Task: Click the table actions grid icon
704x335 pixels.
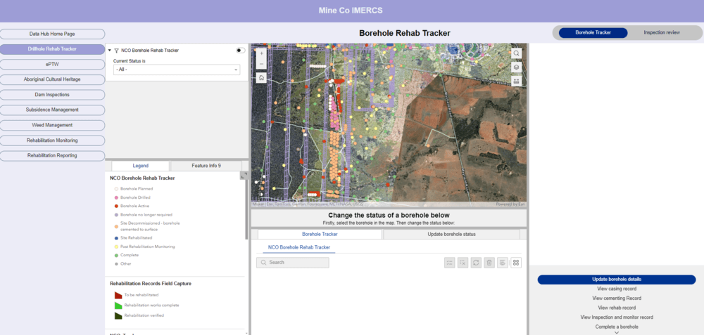Action: click(516, 263)
